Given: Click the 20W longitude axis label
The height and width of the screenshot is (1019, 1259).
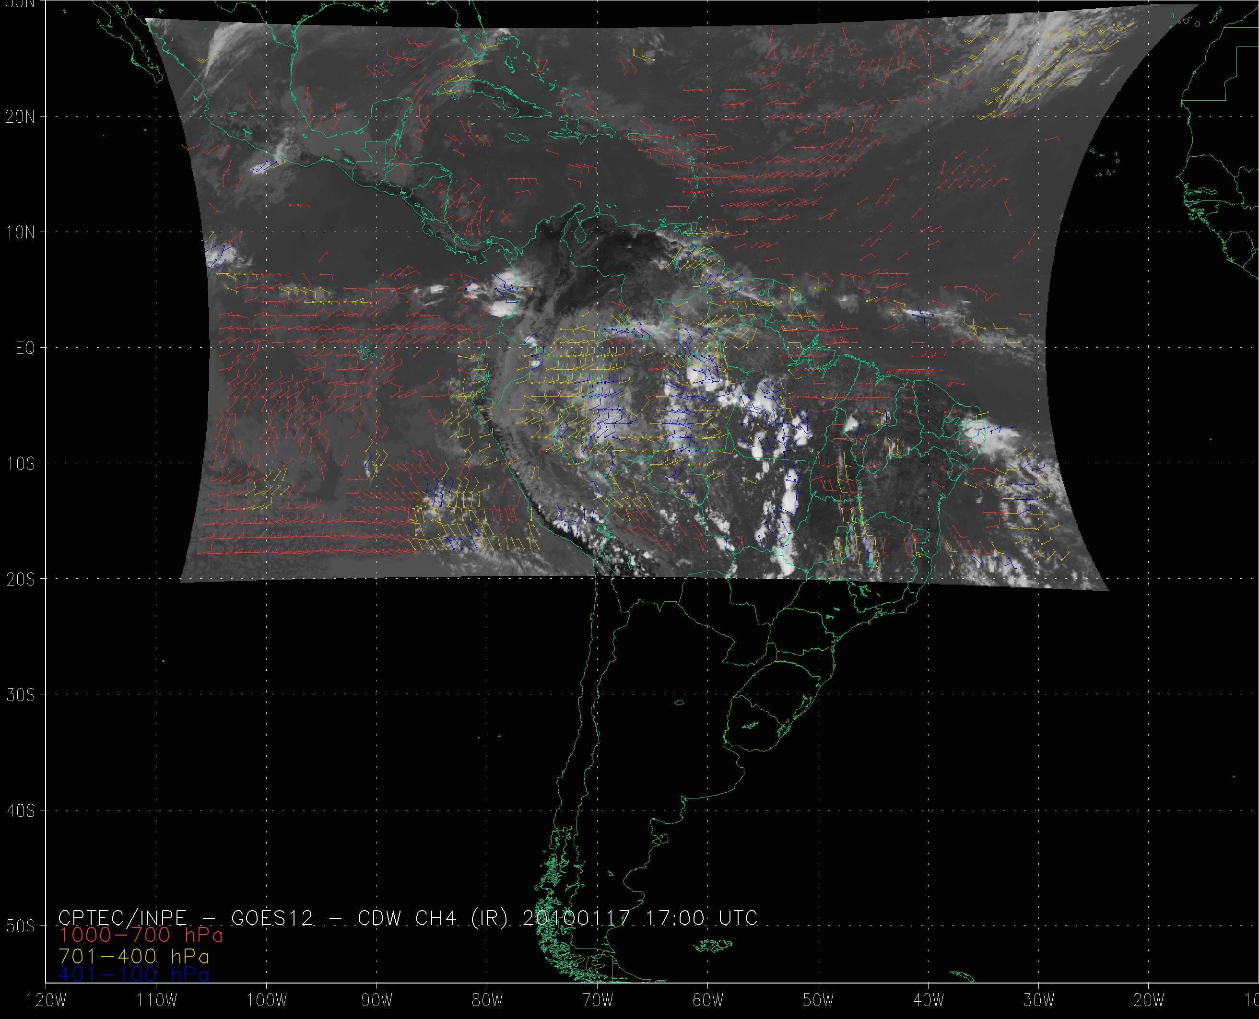Looking at the screenshot, I should coord(1149,1000).
